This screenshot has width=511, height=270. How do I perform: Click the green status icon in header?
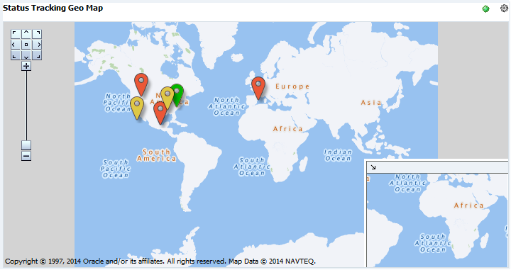click(485, 9)
